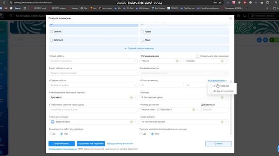Image resolution: width=279 pixels, height=156 pixels.
Task: Click the help question icon in page header
Action: pyautogui.click(x=238, y=16)
